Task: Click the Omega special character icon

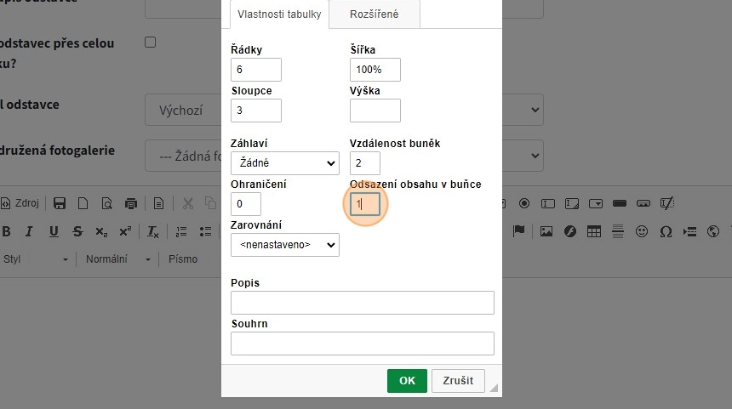Action: coord(666,231)
